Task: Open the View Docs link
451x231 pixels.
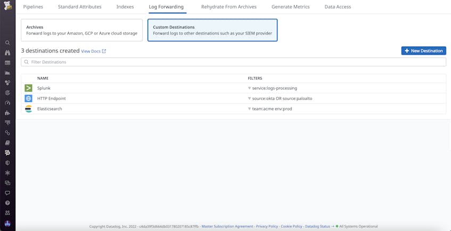Action: 93,52
